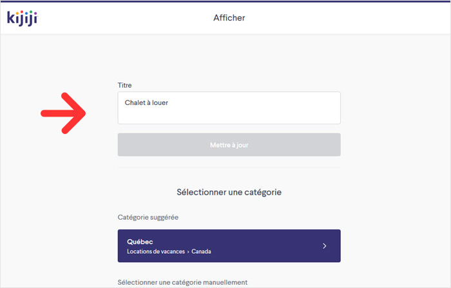Open the Québec category via its chevron arrow
Viewport: 451px width, 288px height.
[x=325, y=246]
